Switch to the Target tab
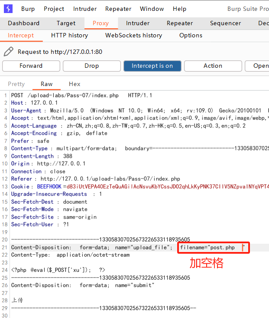The height and width of the screenshot is (318, 269). [66, 23]
